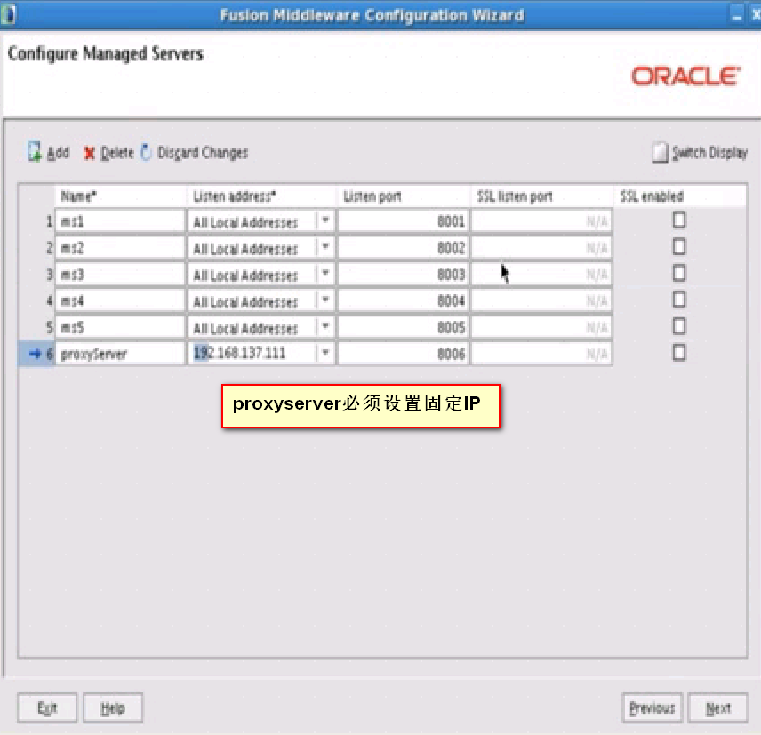Click SSL listen port field for ms1
This screenshot has width=761, height=735.
tap(541, 221)
